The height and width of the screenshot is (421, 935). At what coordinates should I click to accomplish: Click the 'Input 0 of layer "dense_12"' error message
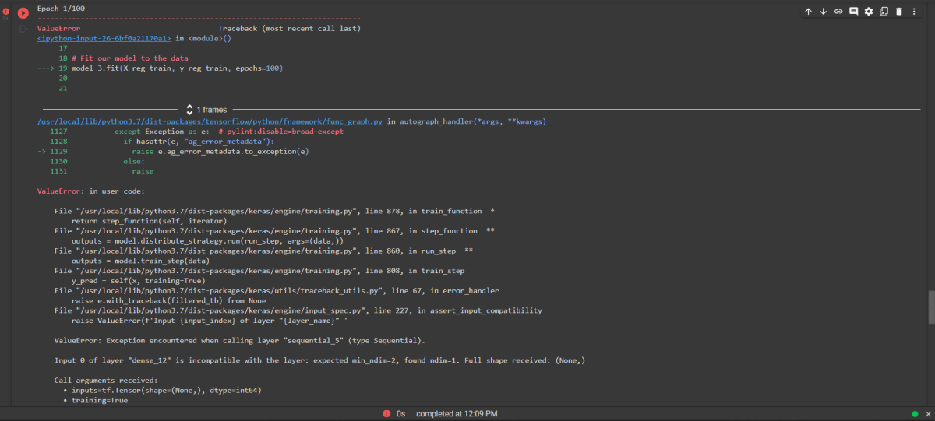pyautogui.click(x=319, y=360)
